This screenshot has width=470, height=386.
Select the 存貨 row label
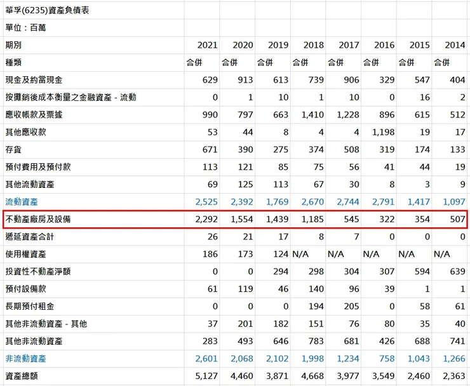coord(13,150)
